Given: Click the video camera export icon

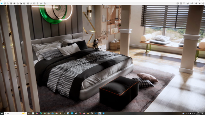Looking at the screenshot, I should point(41,4).
